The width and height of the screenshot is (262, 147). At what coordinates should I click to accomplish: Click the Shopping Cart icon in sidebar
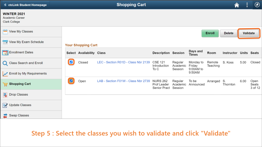(x=5, y=84)
